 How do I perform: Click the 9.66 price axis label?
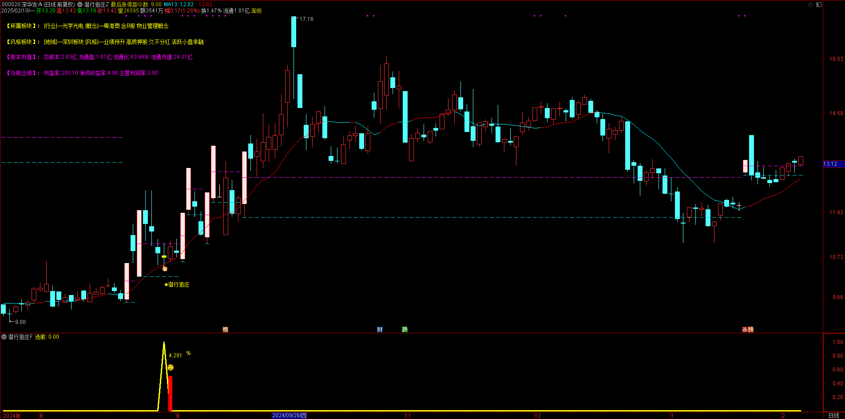(837, 297)
